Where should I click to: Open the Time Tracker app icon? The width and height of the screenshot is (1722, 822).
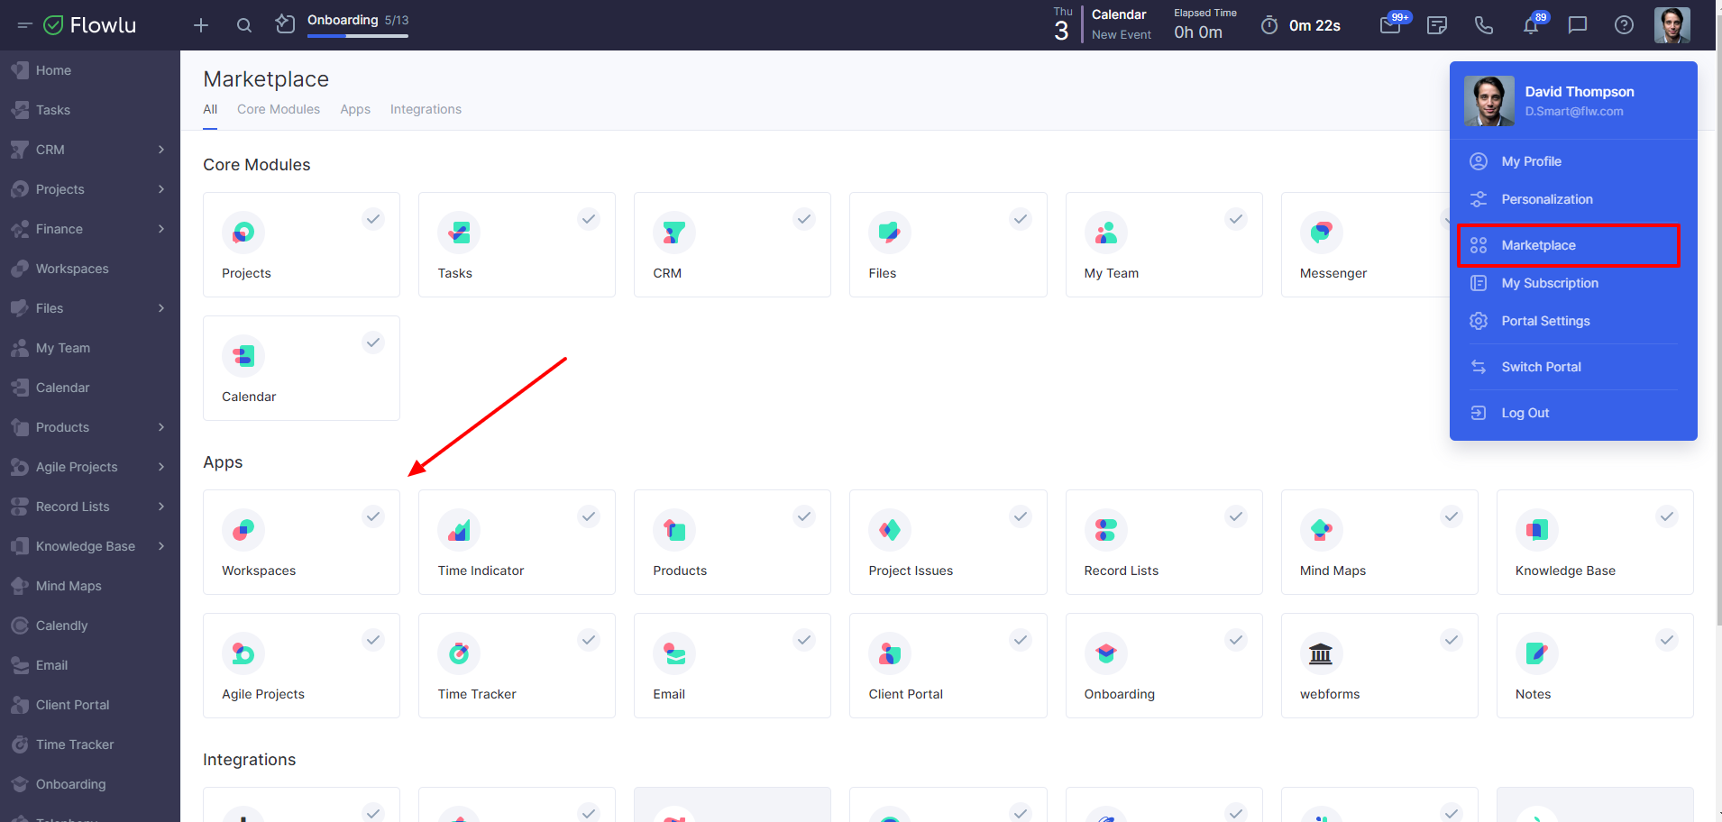[459, 653]
